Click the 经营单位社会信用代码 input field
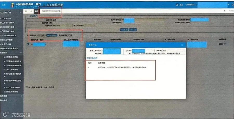Screen dimensions: 234x119 point(212,23)
